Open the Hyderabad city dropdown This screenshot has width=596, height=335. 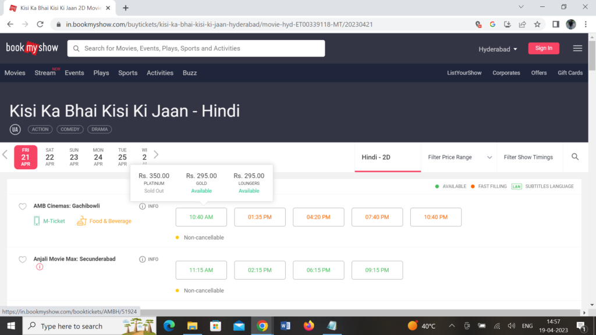coord(498,49)
